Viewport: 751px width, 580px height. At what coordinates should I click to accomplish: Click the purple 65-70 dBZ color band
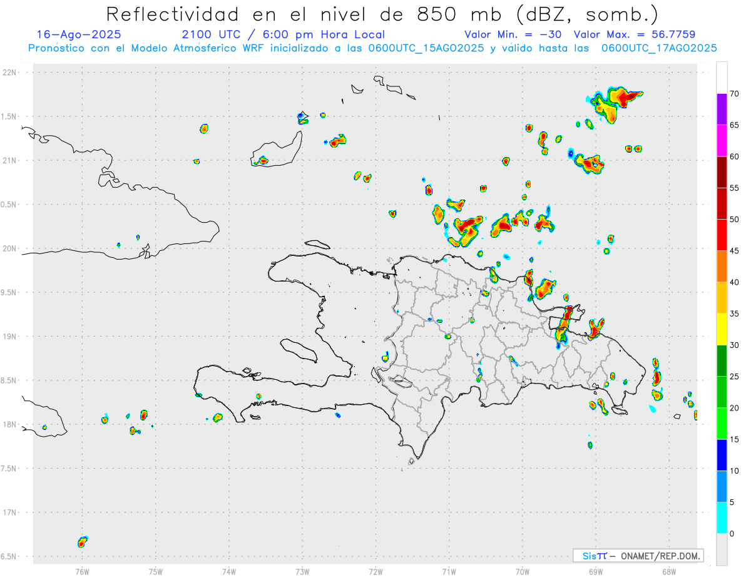[722, 109]
